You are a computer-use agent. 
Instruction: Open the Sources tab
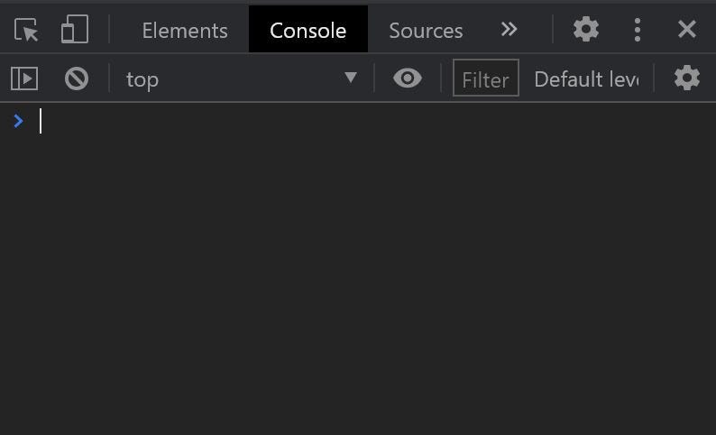pos(426,31)
